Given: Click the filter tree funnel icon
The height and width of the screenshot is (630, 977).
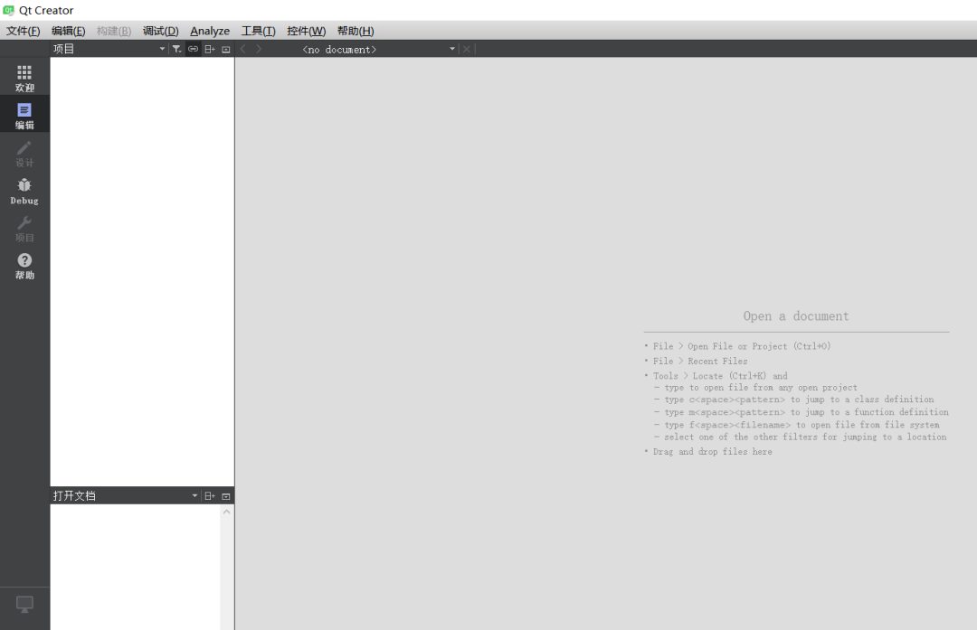Looking at the screenshot, I should [176, 49].
